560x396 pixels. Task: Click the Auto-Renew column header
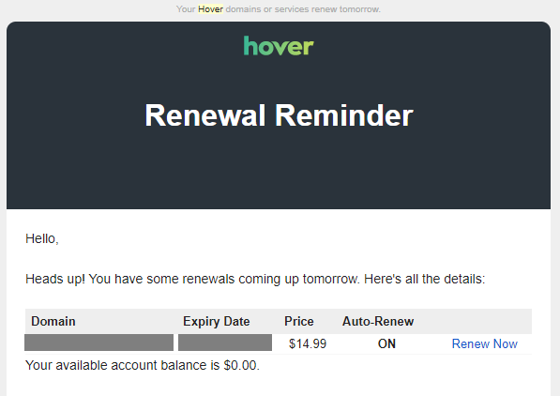[378, 321]
